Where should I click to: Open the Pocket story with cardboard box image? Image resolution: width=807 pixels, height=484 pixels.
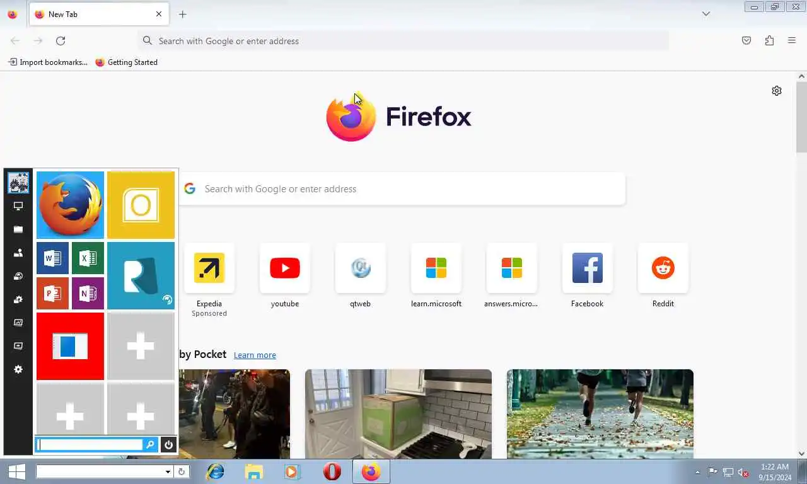398,414
